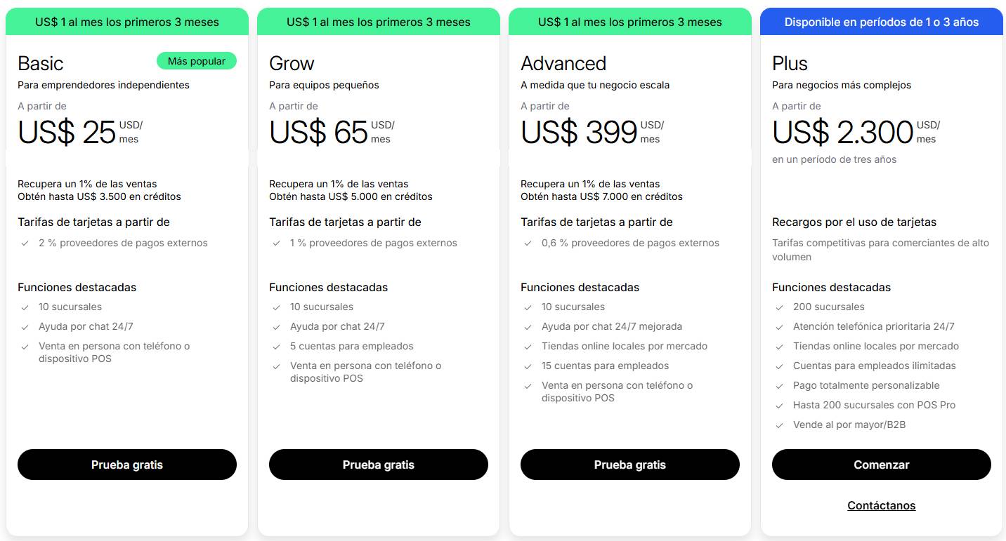Select the blue banner "Disponible en períodos de 1 o 3 años"

click(x=881, y=22)
